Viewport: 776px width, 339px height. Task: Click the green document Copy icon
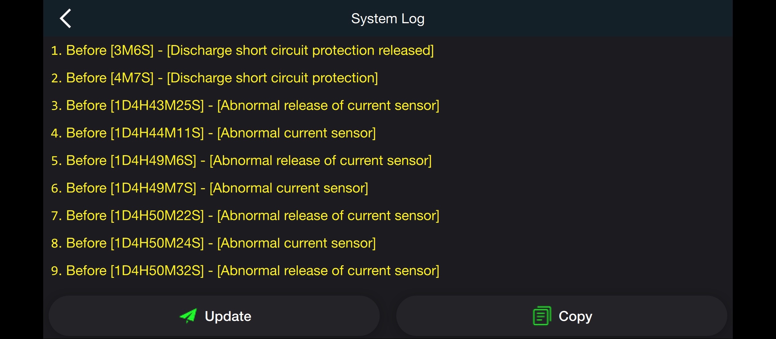542,316
